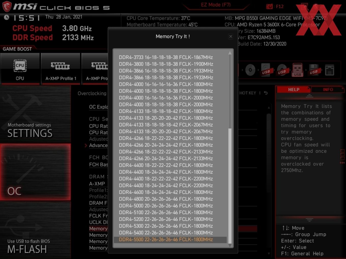The image size is (346, 259).
Task: Switch to the INFO tab
Action: point(328,90)
